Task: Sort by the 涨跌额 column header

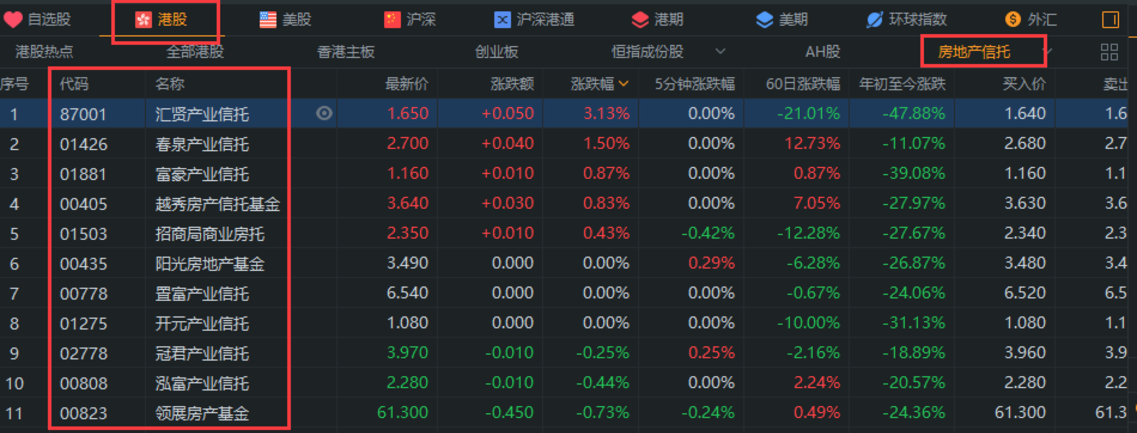Action: coord(512,84)
